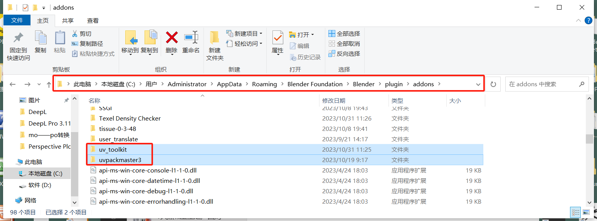Click Pin to Quick Access (固定到快速访问) icon
This screenshot has width=597, height=221.
[x=18, y=39]
